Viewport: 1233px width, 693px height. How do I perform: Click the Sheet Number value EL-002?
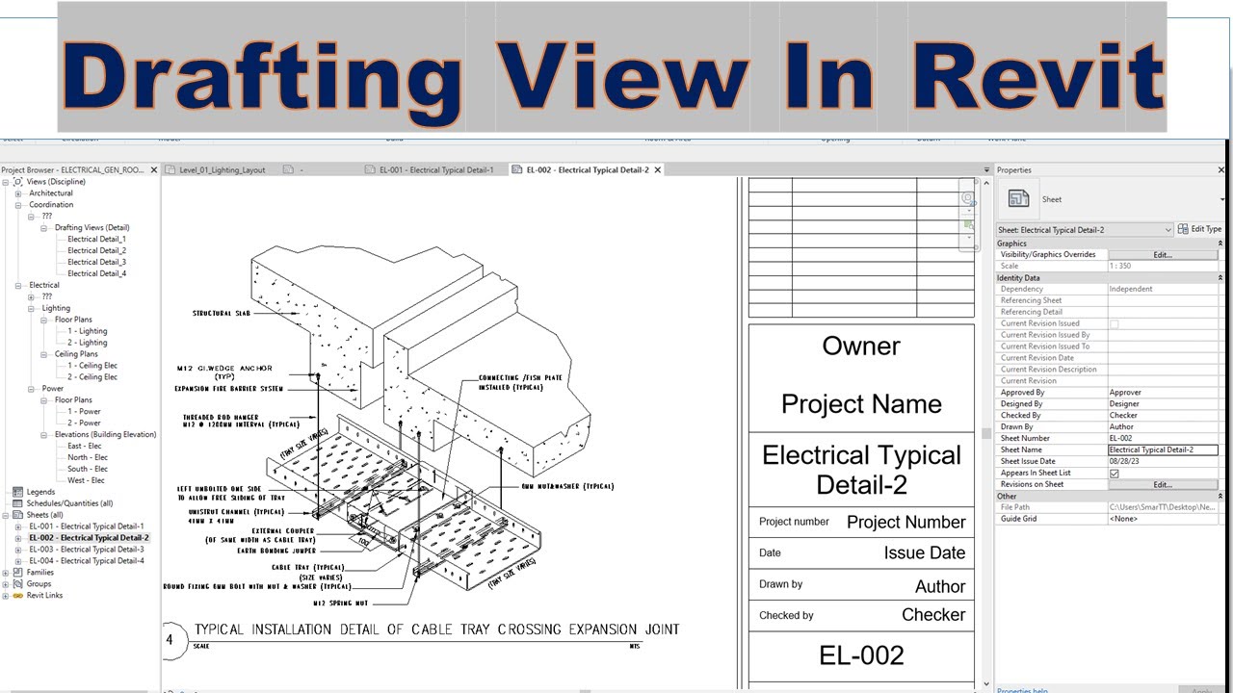point(1163,439)
